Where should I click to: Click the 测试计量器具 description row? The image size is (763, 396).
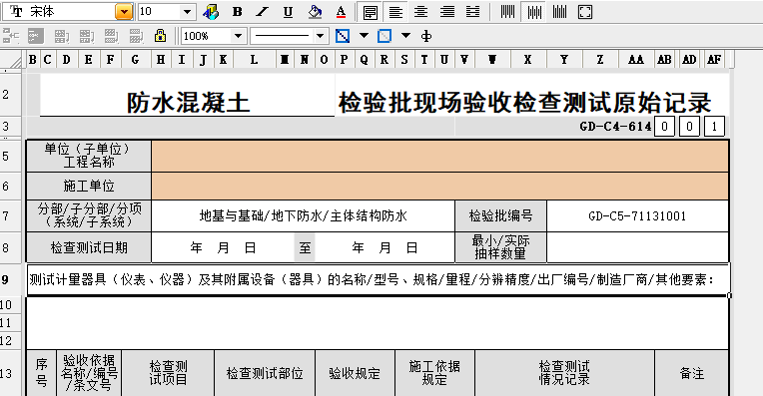[378, 280]
